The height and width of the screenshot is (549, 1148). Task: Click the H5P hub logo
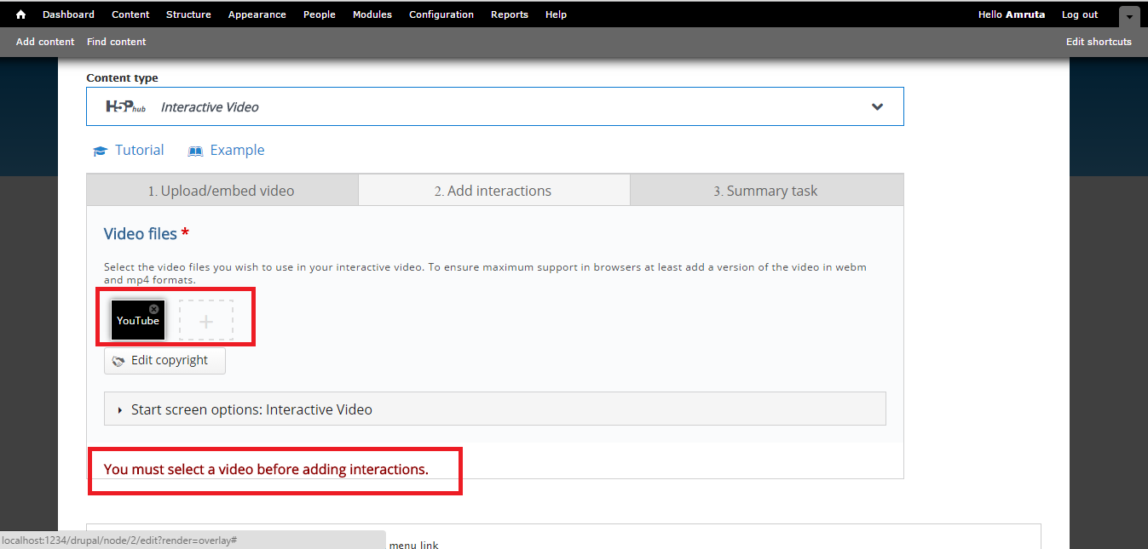click(x=125, y=106)
